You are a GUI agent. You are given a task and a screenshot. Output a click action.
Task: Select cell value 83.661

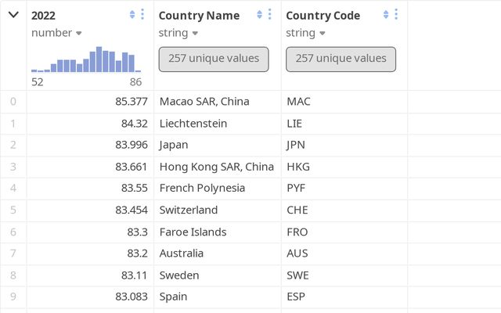click(91, 167)
